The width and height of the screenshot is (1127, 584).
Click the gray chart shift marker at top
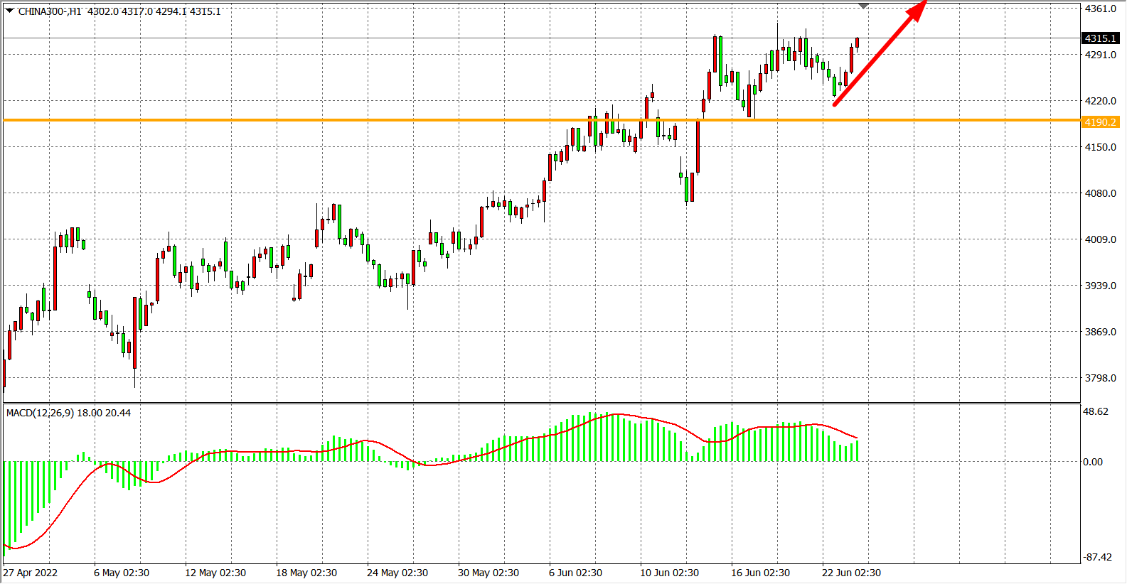863,6
